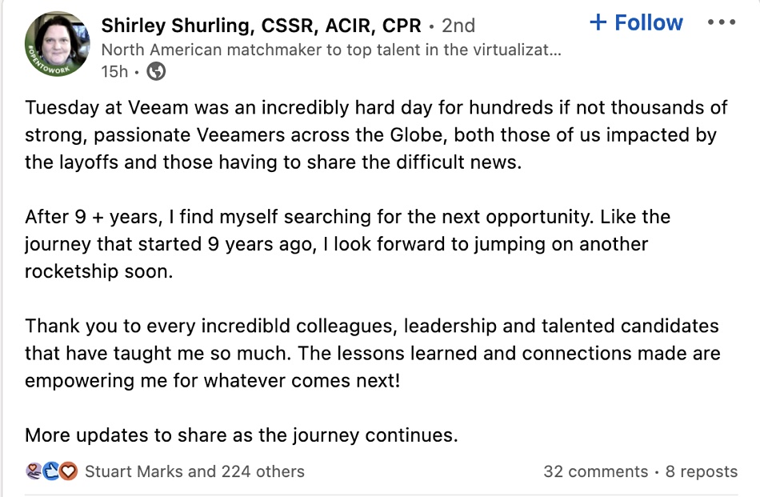Click the Tuesday at Veeam opening paragraph
This screenshot has height=497, width=760.
point(376,134)
